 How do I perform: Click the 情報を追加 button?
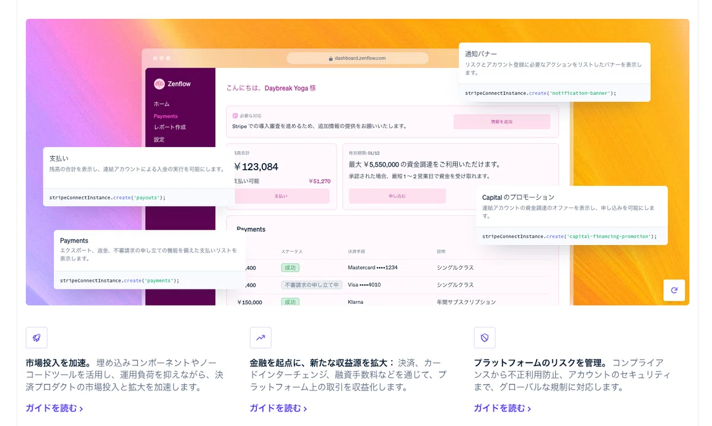pos(502,122)
